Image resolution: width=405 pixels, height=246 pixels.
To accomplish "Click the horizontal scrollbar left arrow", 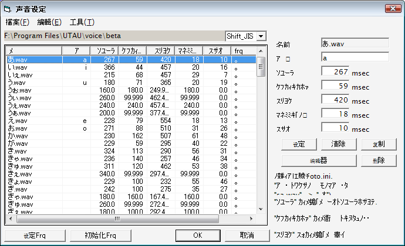I will pos(11,218).
